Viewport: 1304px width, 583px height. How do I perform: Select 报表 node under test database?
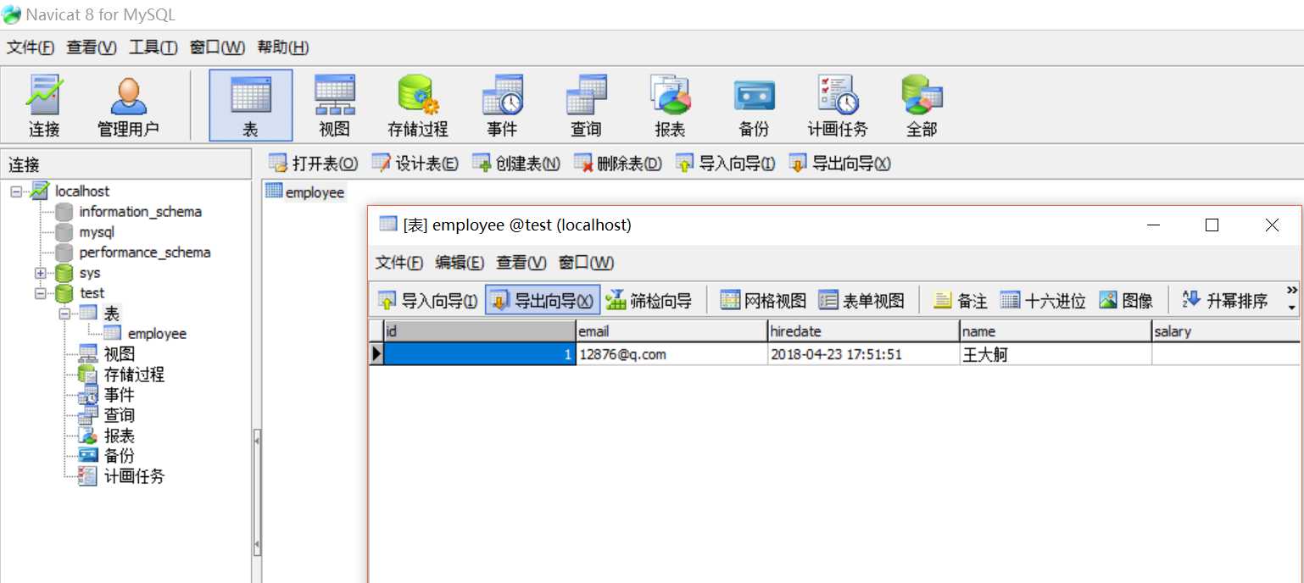(x=120, y=436)
